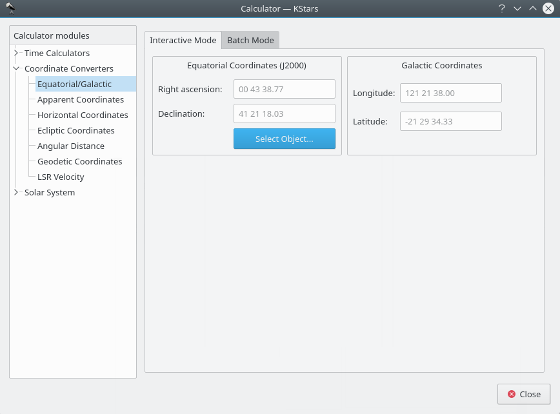Maximize the Calculator window
Viewport: 560px width, 414px height.
tap(532, 8)
